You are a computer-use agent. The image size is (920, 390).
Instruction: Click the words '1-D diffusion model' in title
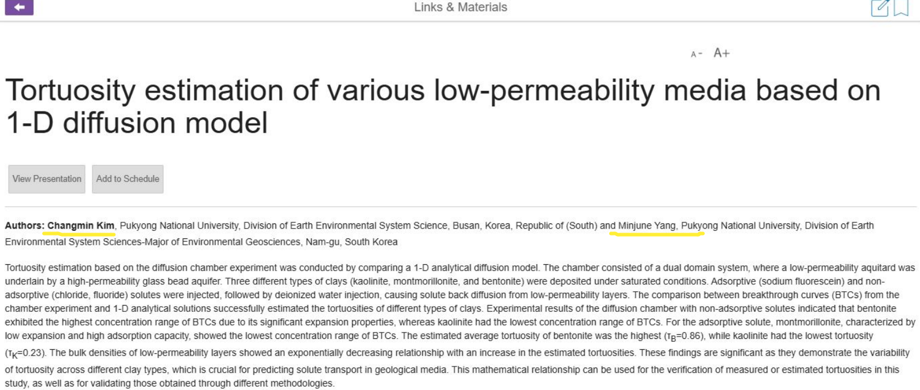pyautogui.click(x=137, y=123)
